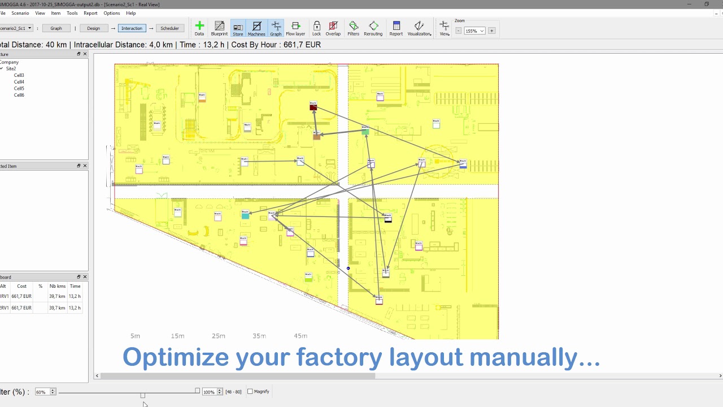Click the lower filter slider handle

[142, 395]
